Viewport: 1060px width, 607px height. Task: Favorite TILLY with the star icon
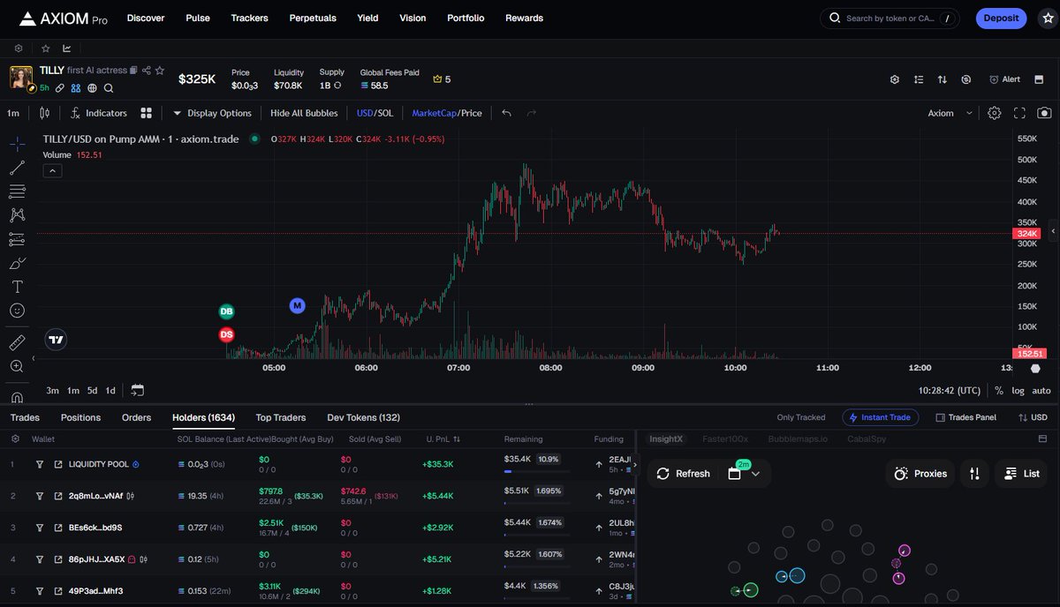[x=160, y=70]
